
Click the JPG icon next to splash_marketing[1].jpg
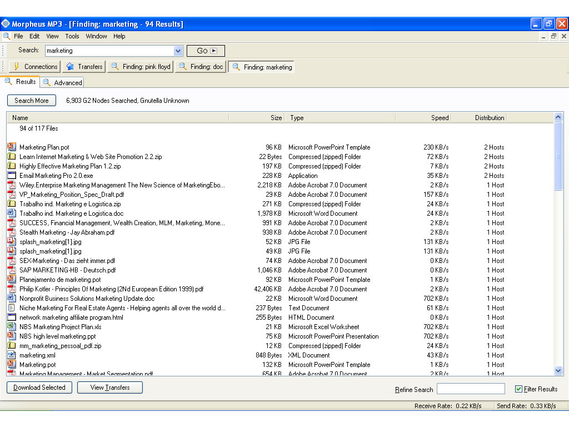click(12, 242)
